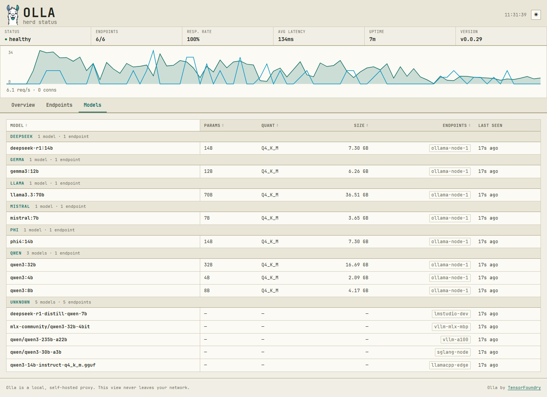The image size is (547, 397).
Task: Select the PHI group header
Action: (x=273, y=230)
